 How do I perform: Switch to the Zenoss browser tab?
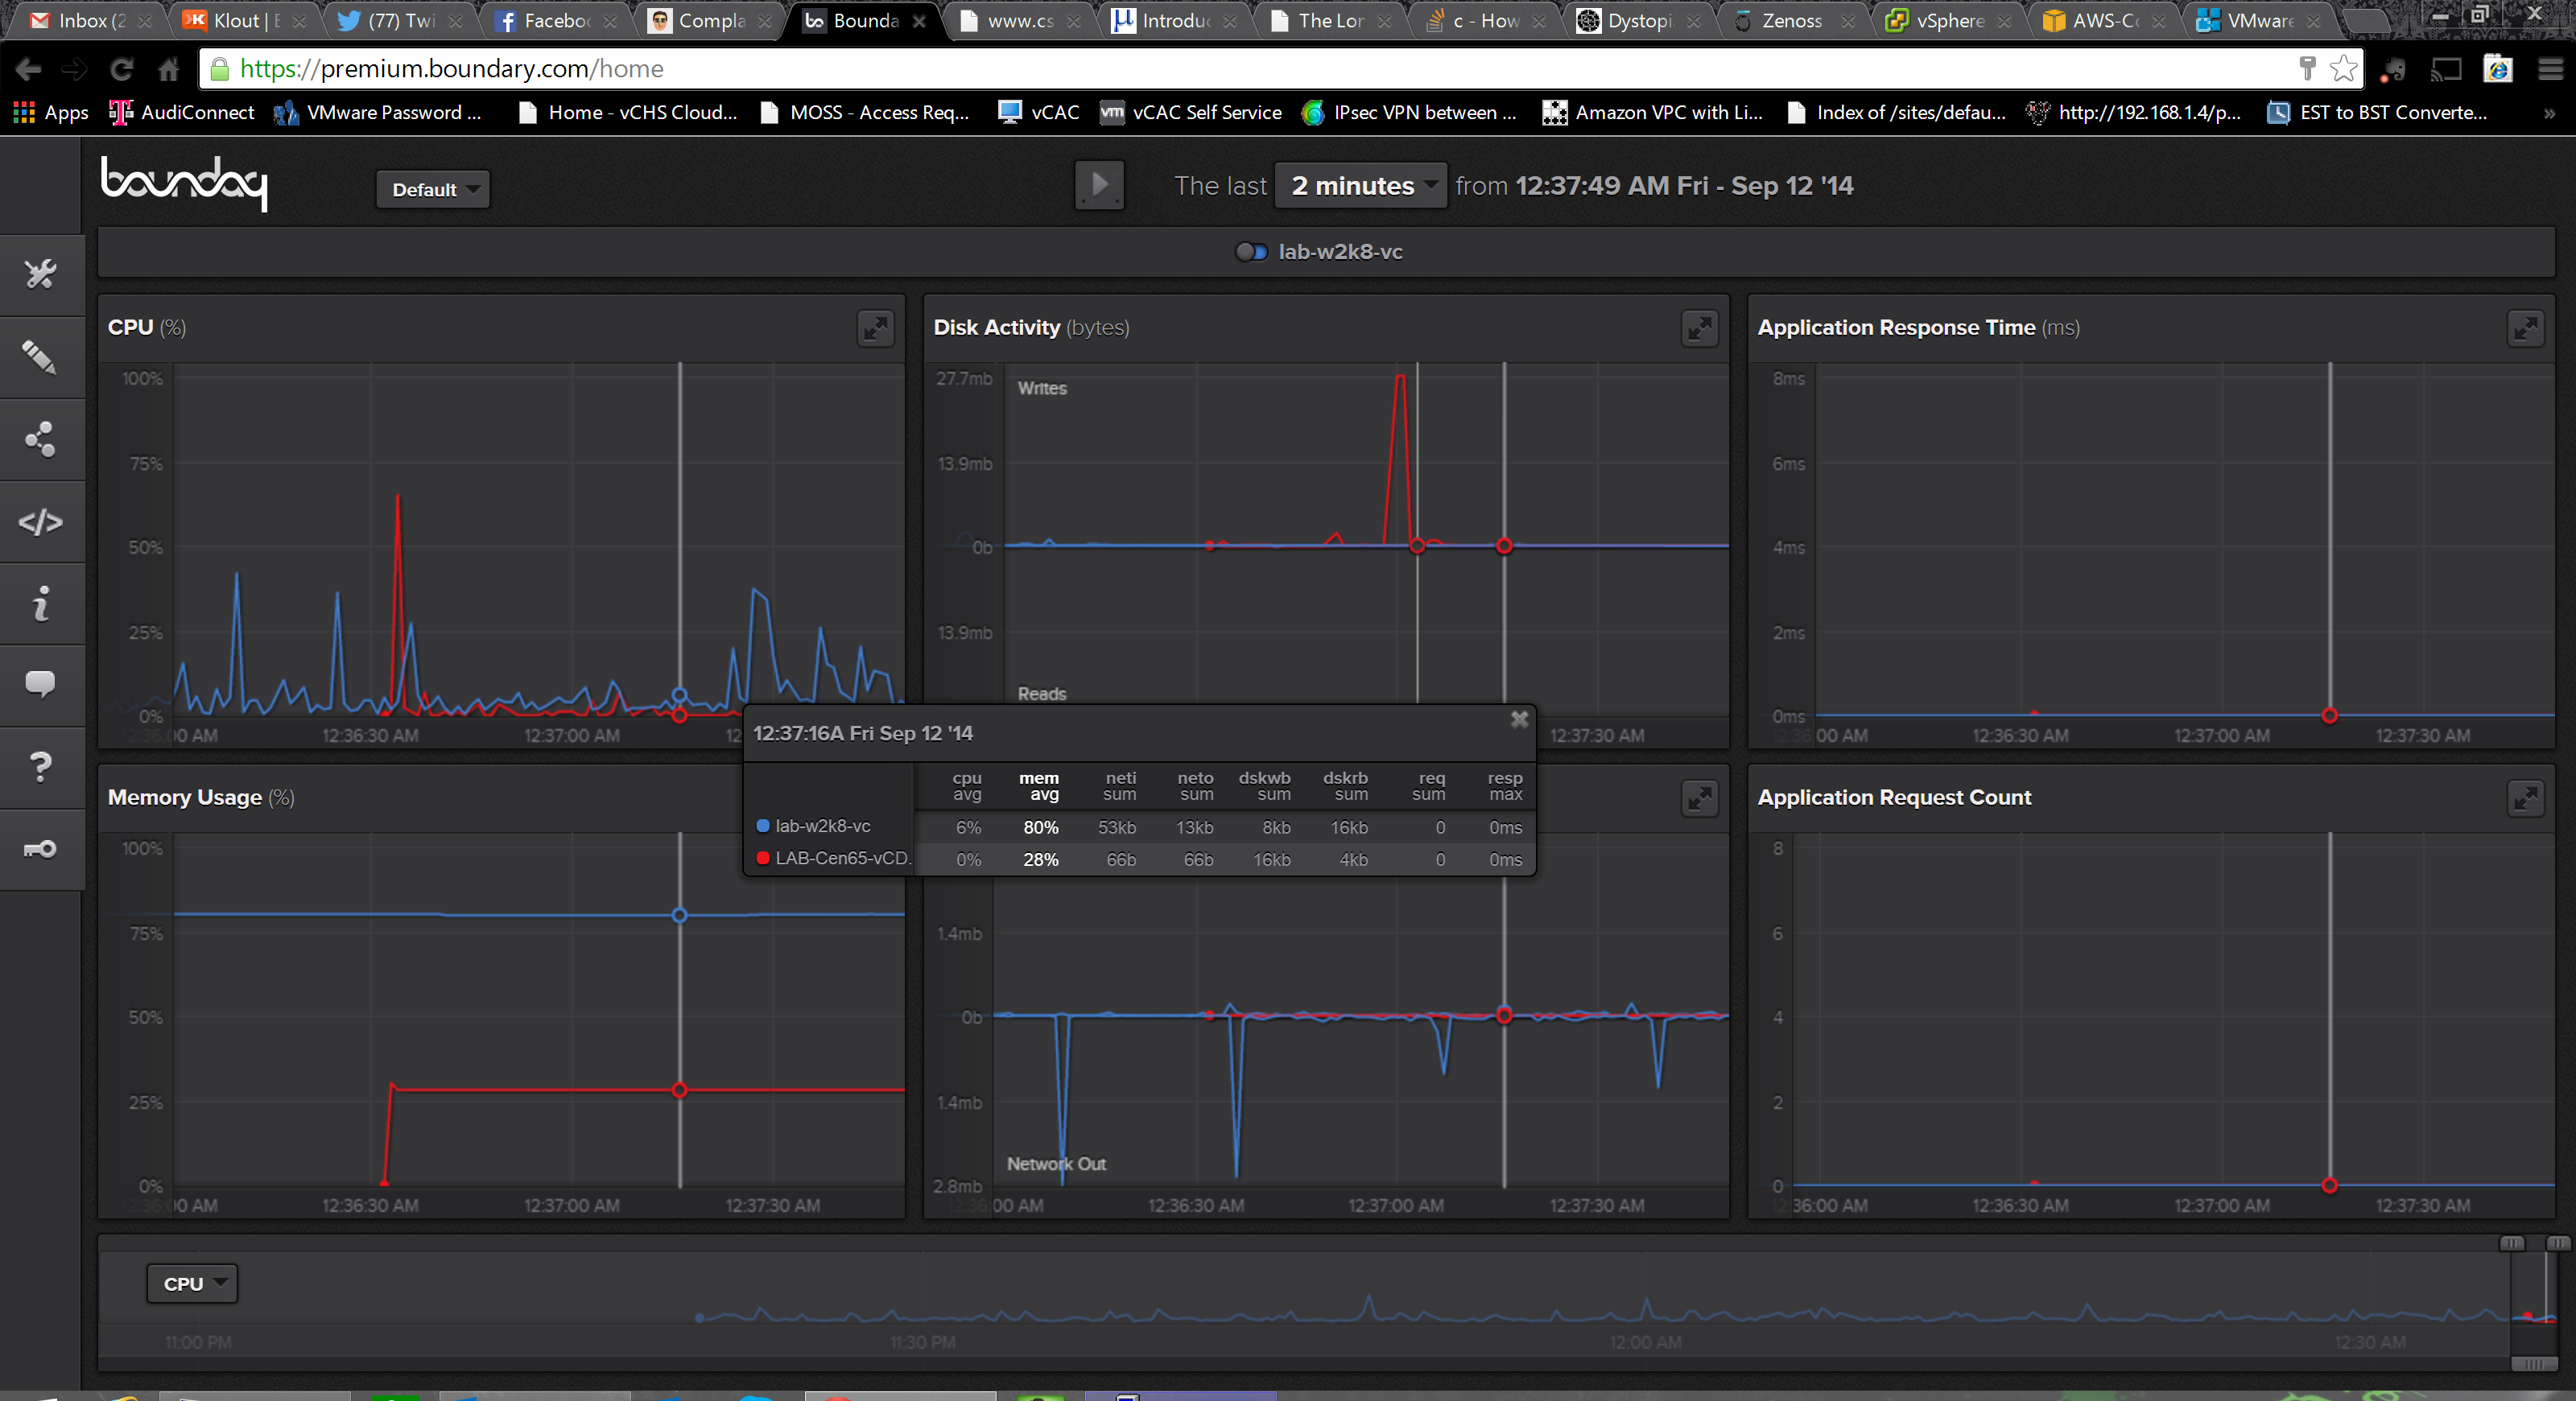pyautogui.click(x=1791, y=20)
